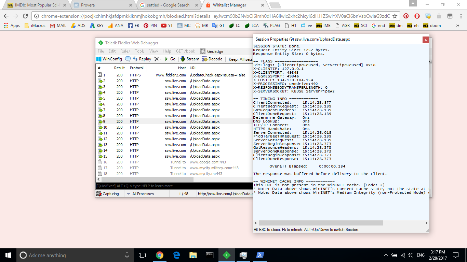Click the GeoEdge button in Fiddler menu bar
Image resolution: width=467 pixels, height=262 pixels.
(x=212, y=51)
